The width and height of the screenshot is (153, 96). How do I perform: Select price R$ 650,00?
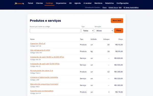pos(119,58)
